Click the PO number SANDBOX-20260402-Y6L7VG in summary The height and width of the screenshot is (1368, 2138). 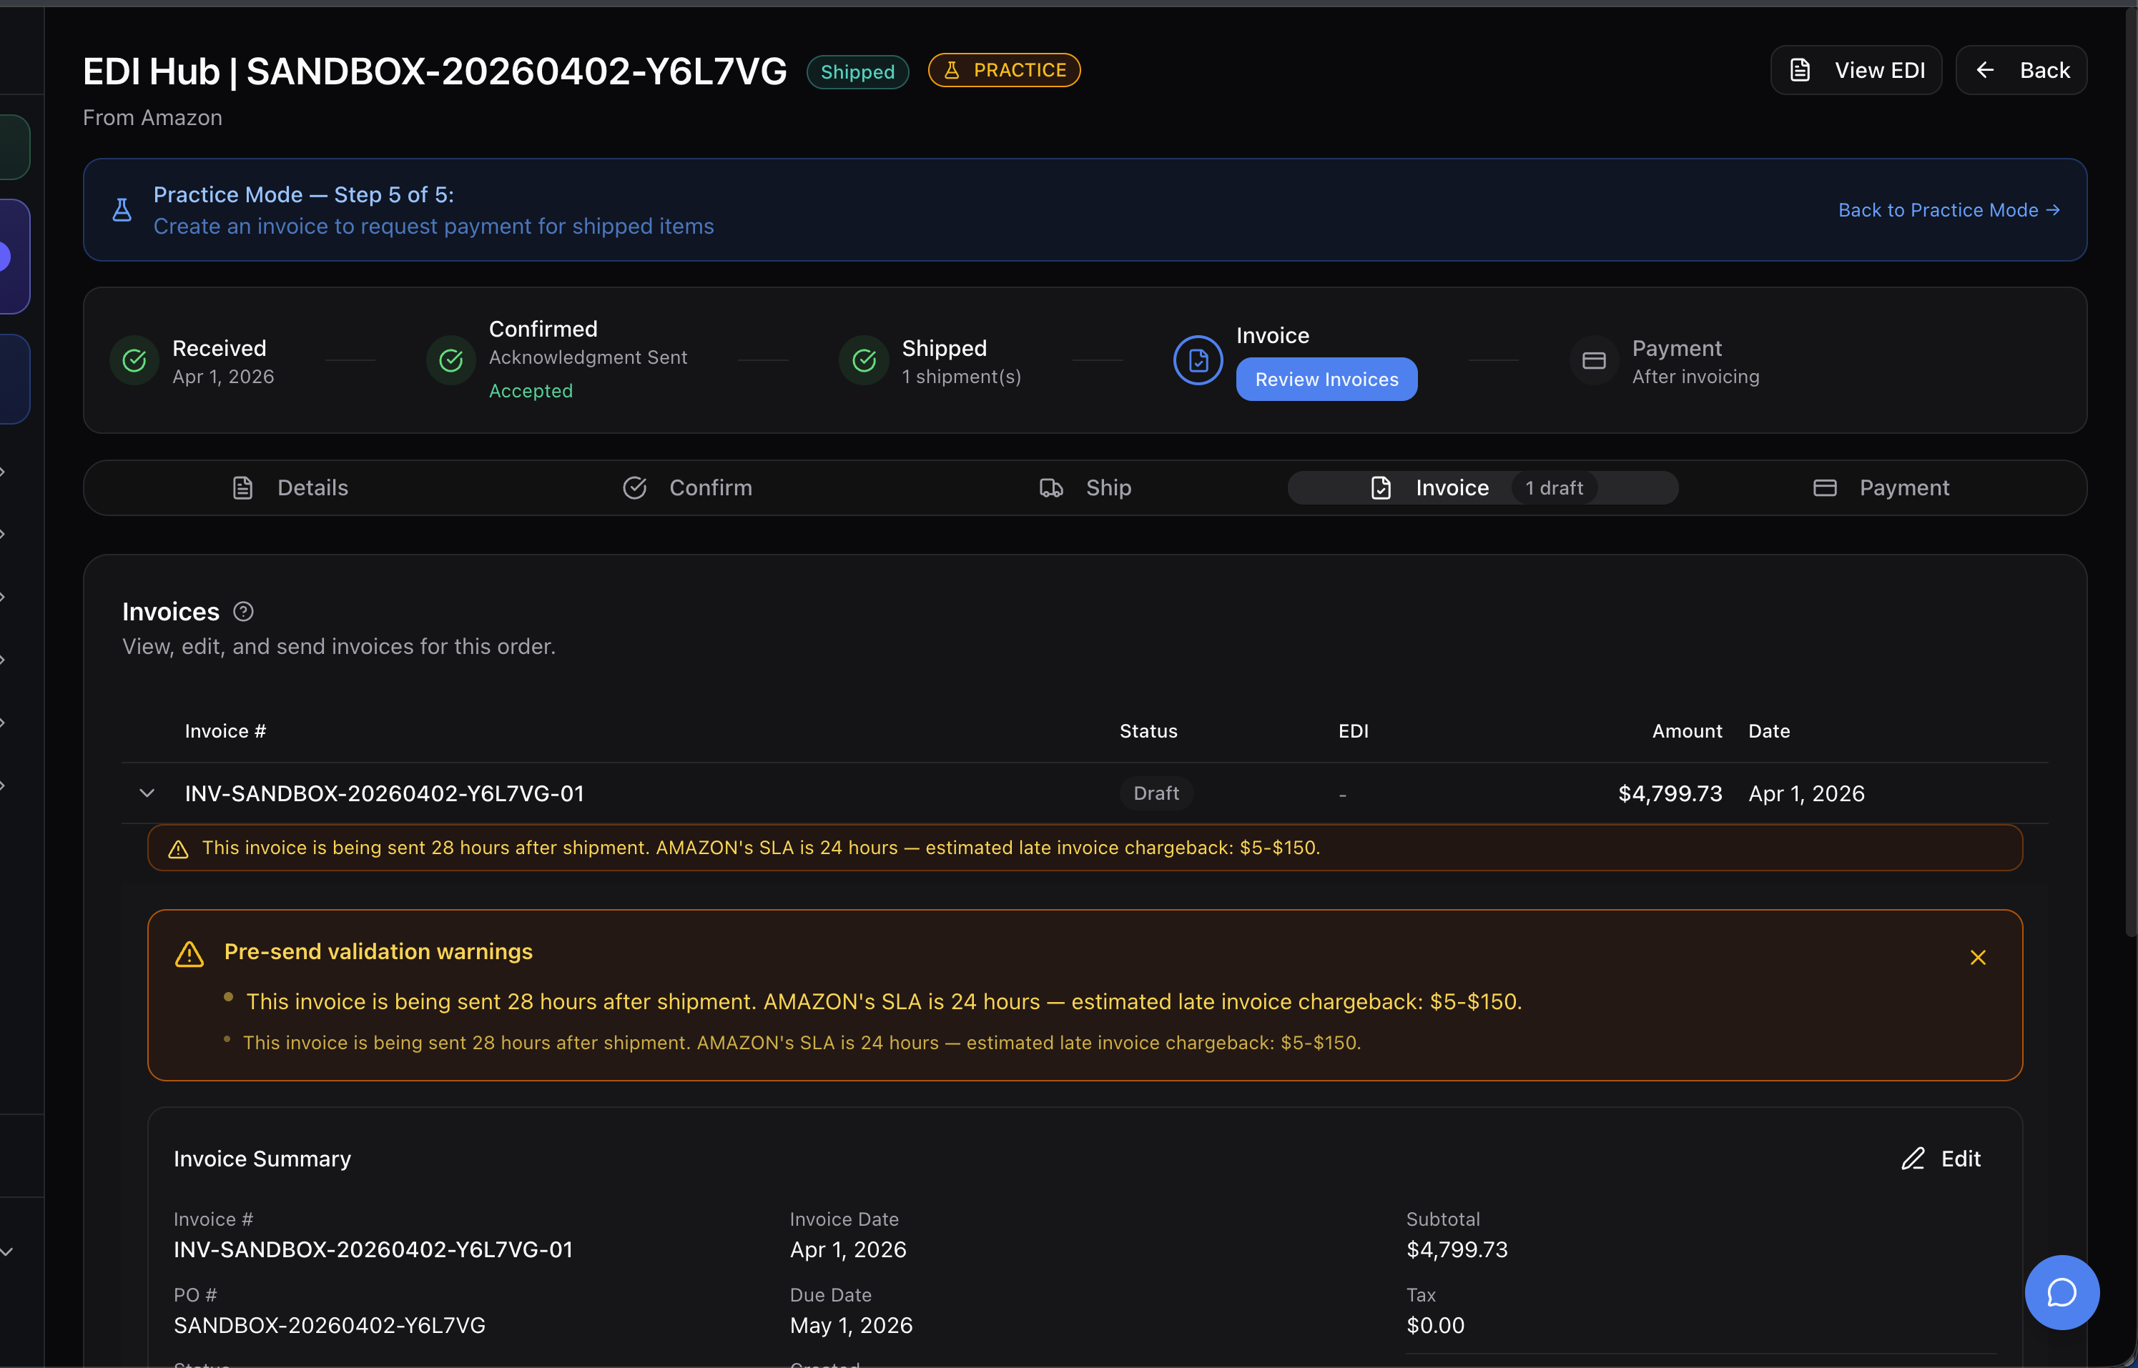pyautogui.click(x=329, y=1325)
